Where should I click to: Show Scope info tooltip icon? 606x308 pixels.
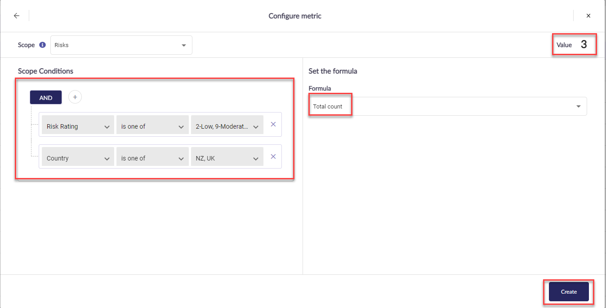click(x=43, y=45)
